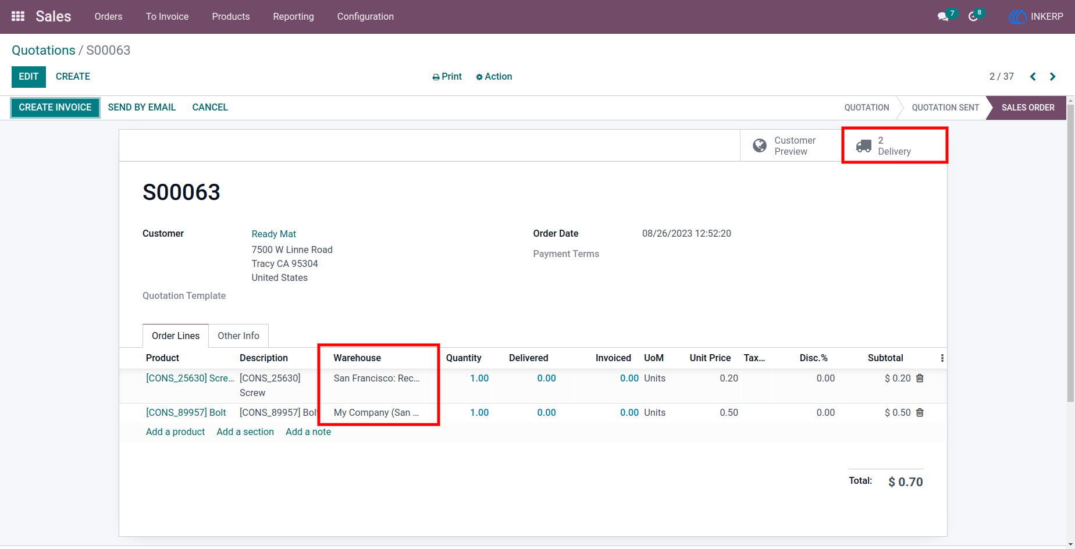The image size is (1075, 549).
Task: Click the Create Invoice button
Action: [55, 107]
